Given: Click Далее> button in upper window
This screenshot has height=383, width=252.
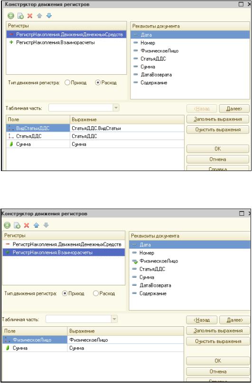Looking at the screenshot, I should pos(234,109).
